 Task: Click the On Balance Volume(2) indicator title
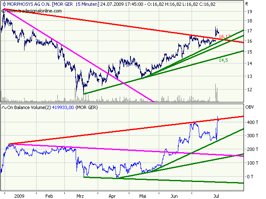tap(29, 108)
